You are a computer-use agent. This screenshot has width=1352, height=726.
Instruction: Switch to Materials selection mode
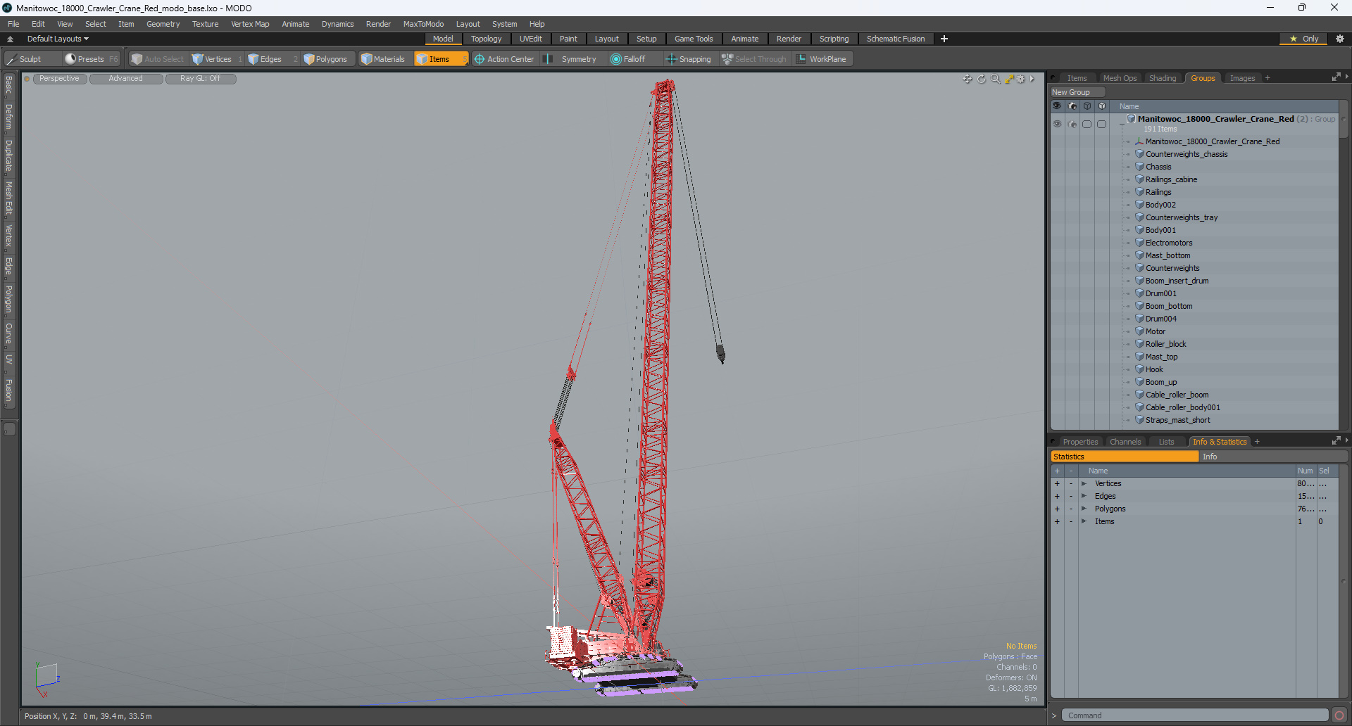coord(384,59)
